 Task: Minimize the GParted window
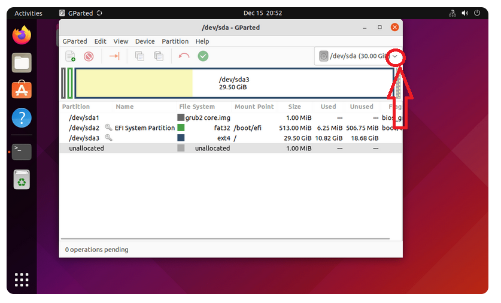[x=365, y=28]
